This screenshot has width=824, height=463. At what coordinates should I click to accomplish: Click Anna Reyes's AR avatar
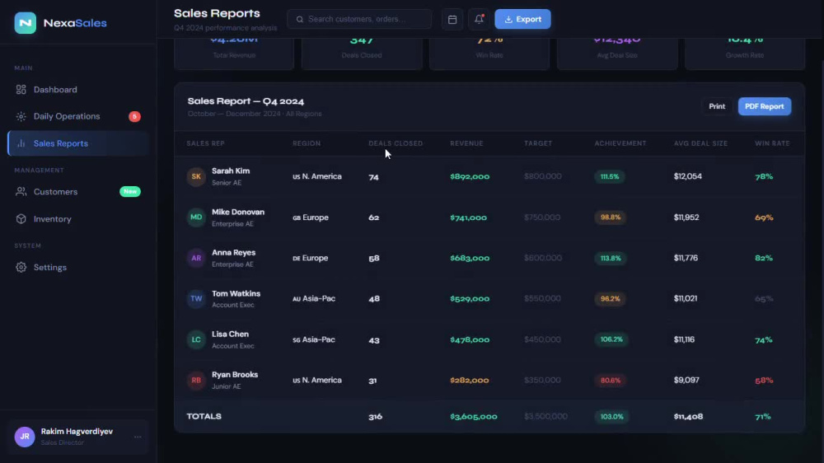pos(196,258)
